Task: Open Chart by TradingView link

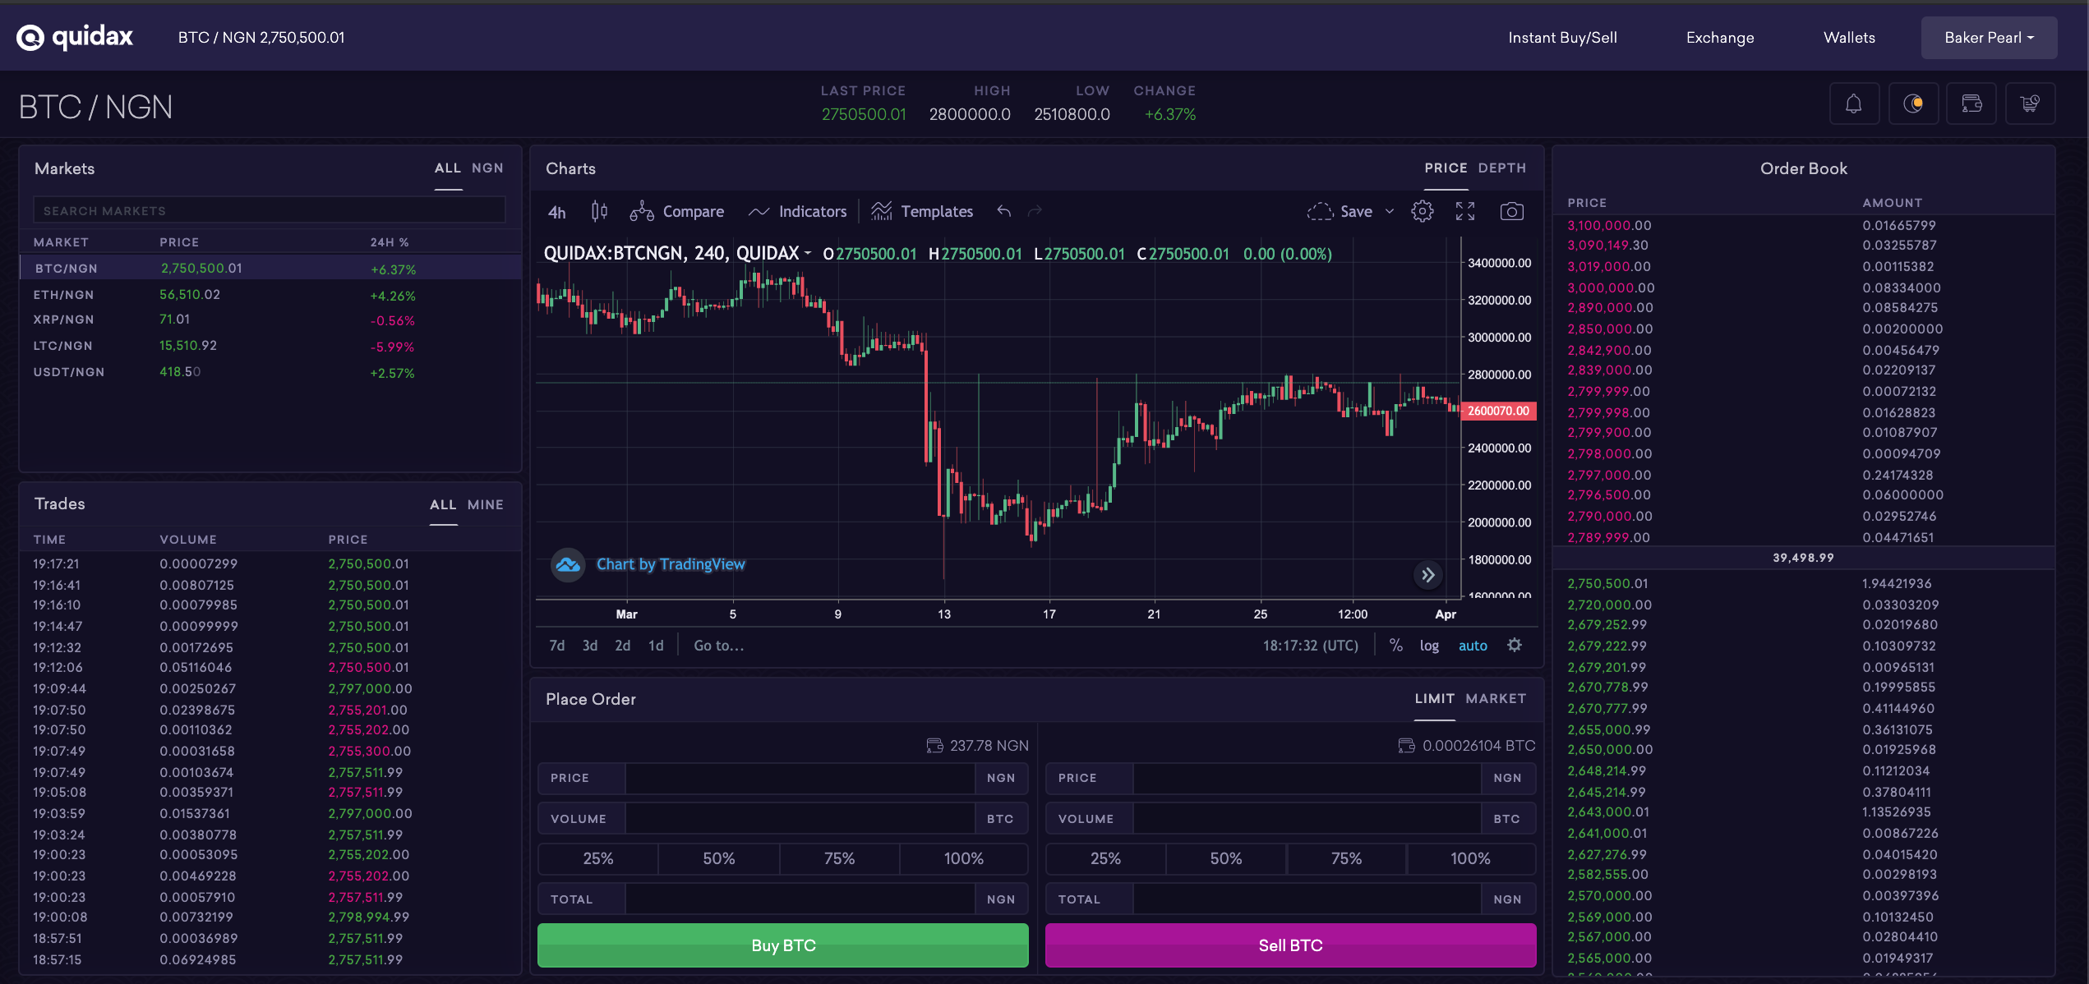Action: (x=671, y=564)
